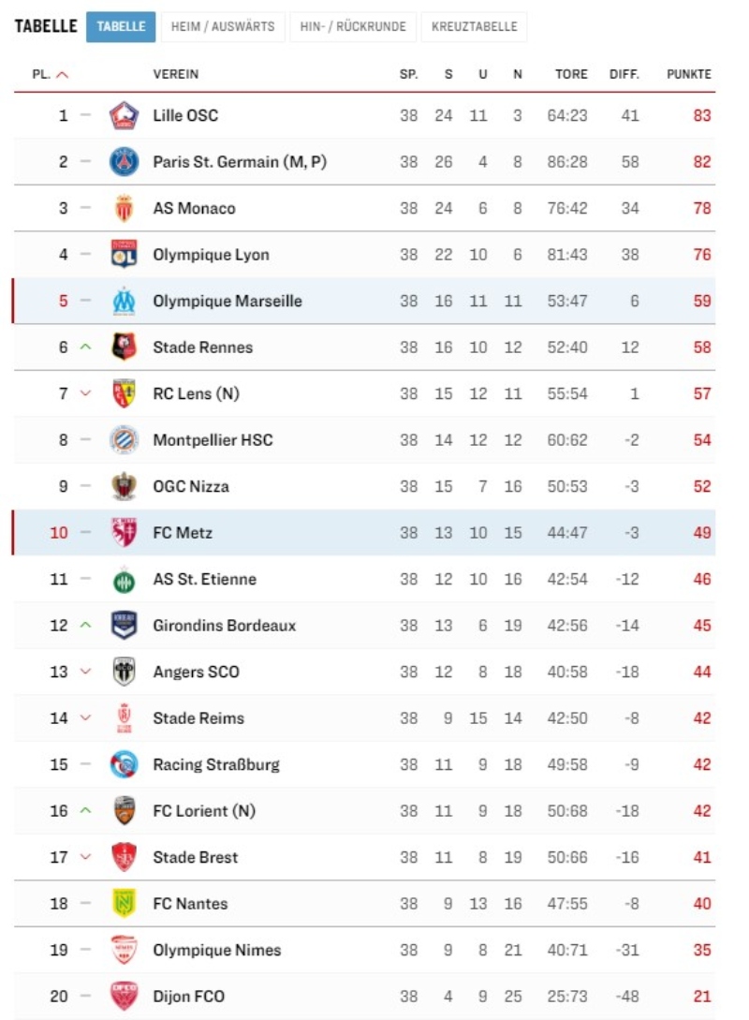Click the Olympique Lyon club logo

(x=124, y=255)
